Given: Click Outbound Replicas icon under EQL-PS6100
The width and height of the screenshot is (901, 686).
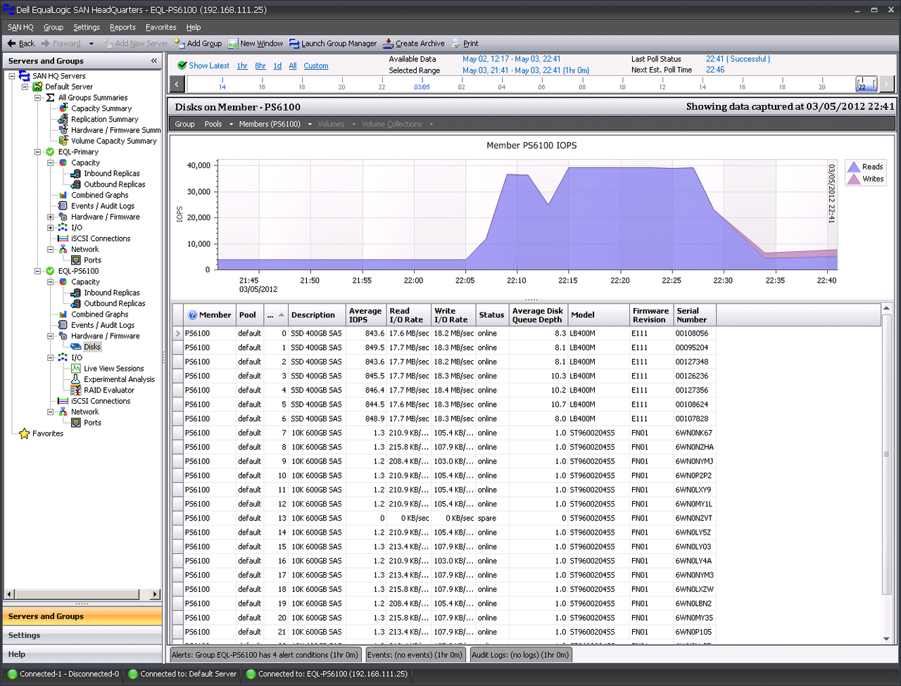Looking at the screenshot, I should tap(76, 303).
